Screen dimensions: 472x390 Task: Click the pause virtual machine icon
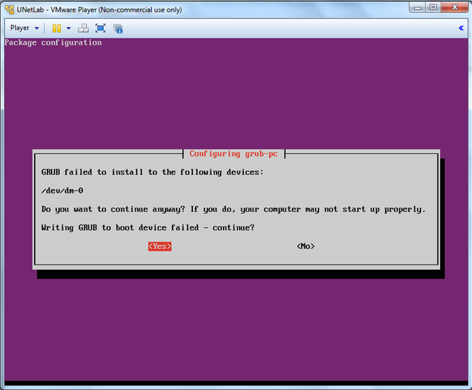tap(56, 28)
